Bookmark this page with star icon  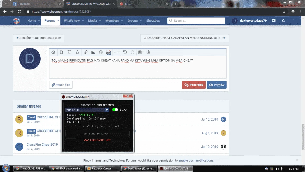click(284, 12)
